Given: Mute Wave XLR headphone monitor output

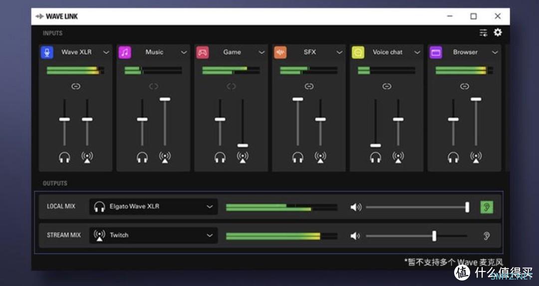Looking at the screenshot, I should pos(64,157).
